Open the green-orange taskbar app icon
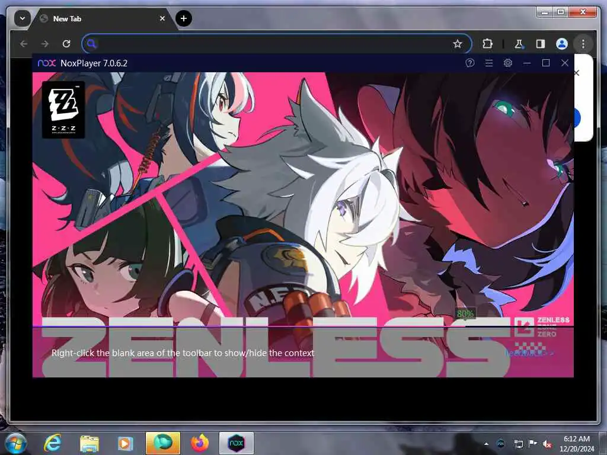The height and width of the screenshot is (455, 607). [163, 443]
